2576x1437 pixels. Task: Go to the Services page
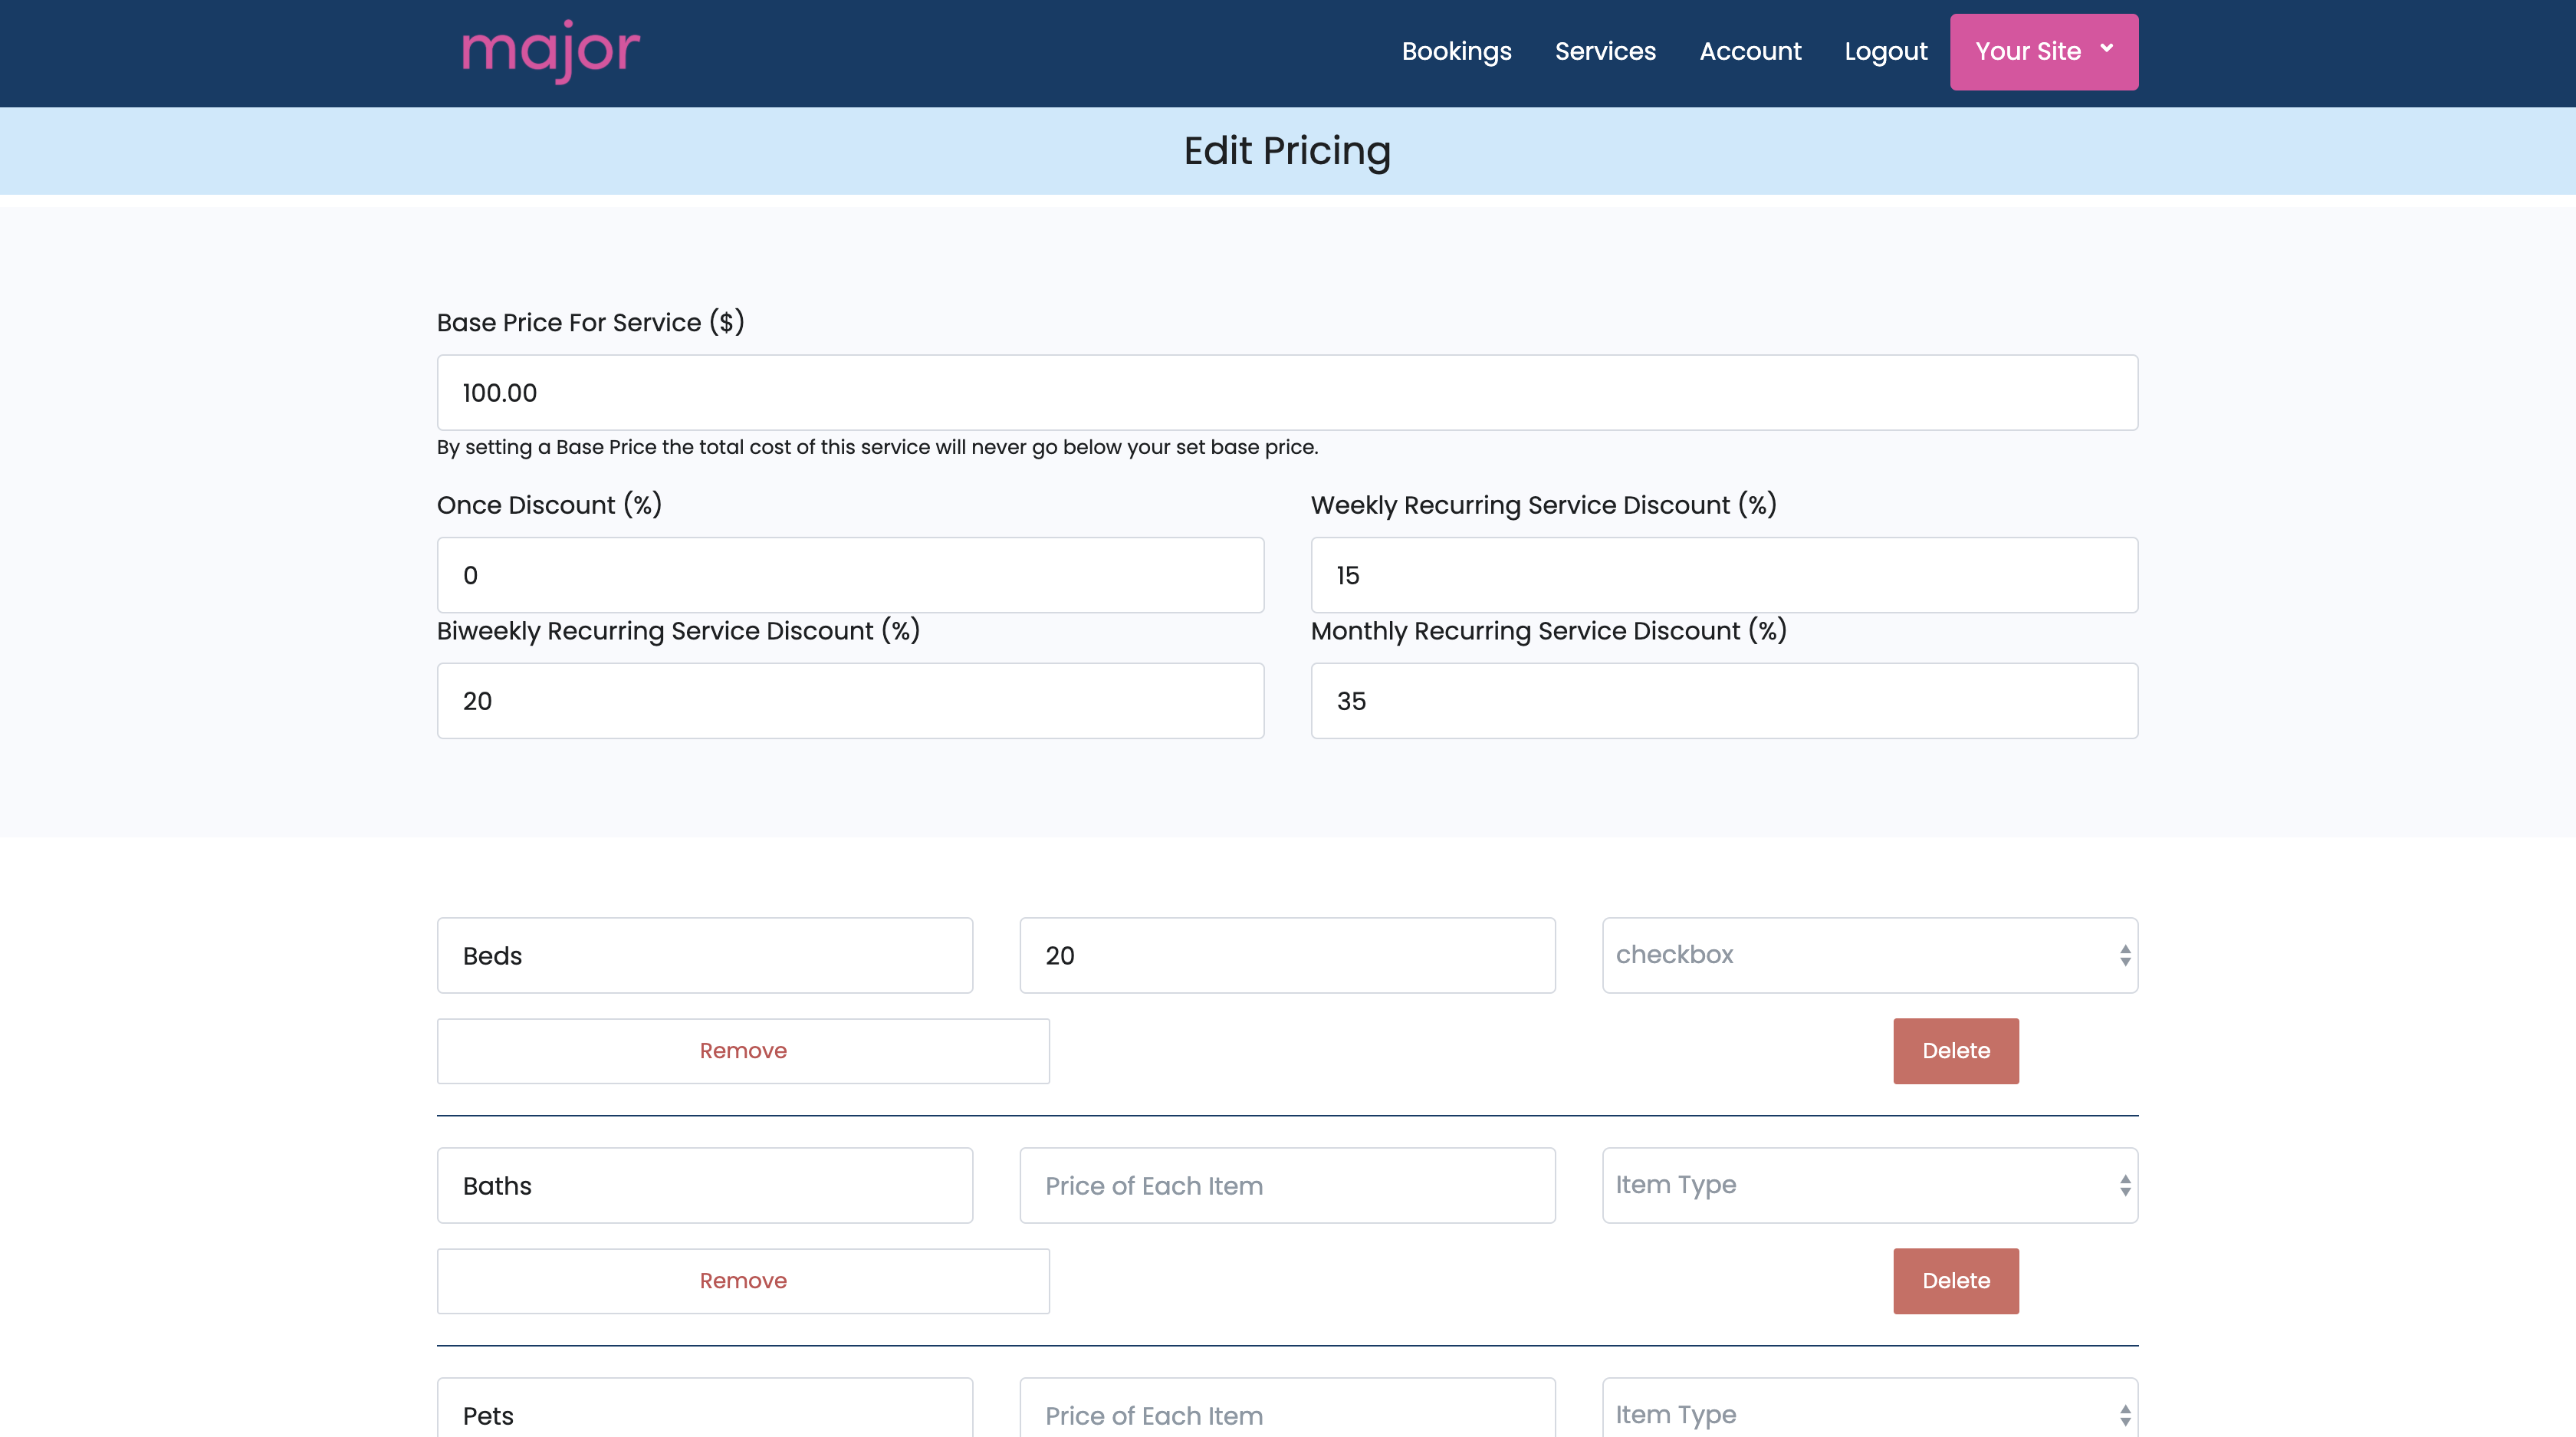click(1605, 51)
